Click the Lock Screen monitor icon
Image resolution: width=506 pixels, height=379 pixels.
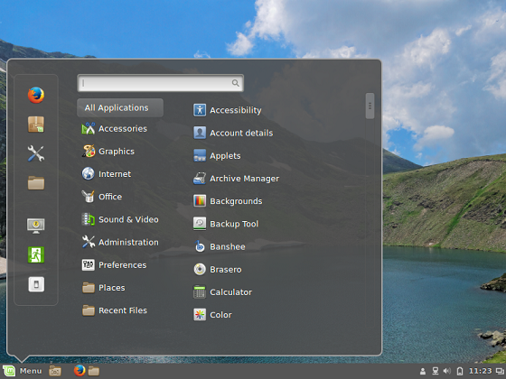click(36, 226)
